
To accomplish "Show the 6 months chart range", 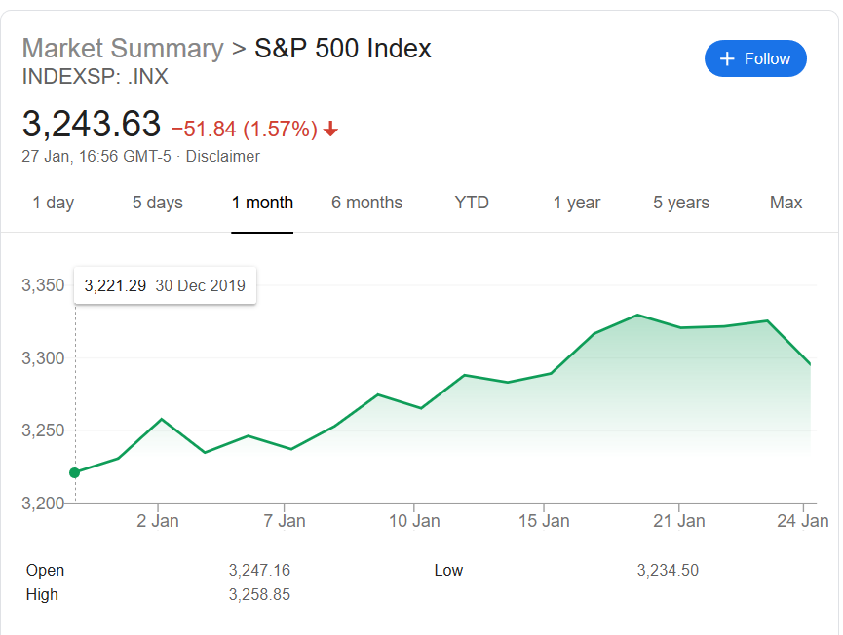I will click(x=366, y=203).
